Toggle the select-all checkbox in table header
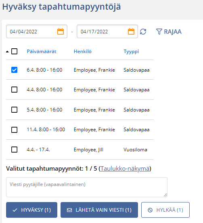This screenshot has width=203, height=223. click(14, 52)
